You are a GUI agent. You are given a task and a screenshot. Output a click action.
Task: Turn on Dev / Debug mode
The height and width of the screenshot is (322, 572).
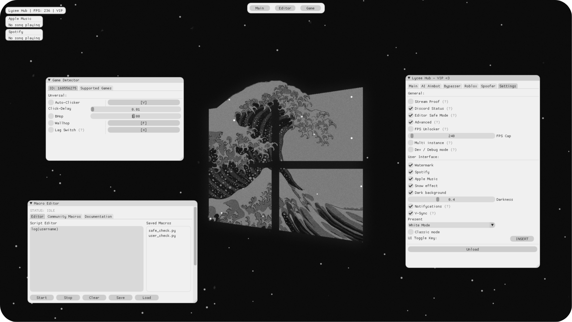point(411,150)
